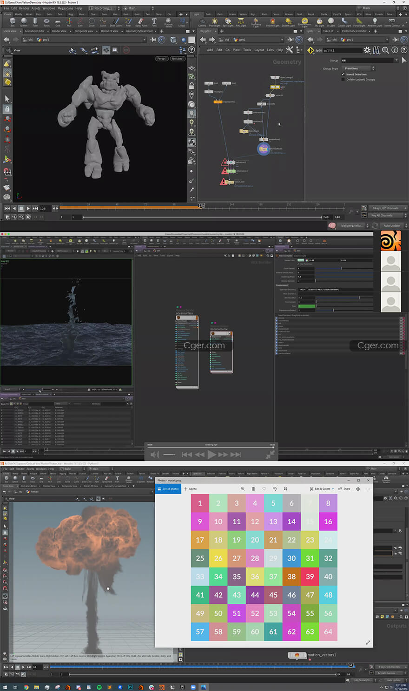This screenshot has height=691, width=409.
Task: Toggle Auto Update in top Houdini window
Action: coord(392,226)
